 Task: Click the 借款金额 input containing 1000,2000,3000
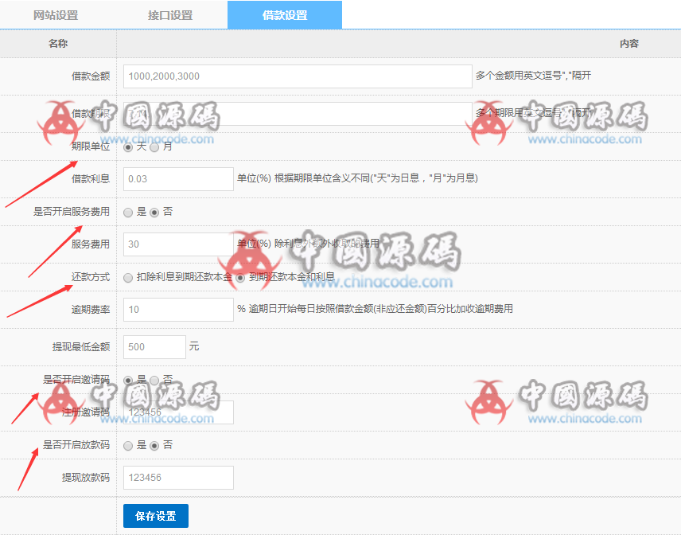(296, 76)
